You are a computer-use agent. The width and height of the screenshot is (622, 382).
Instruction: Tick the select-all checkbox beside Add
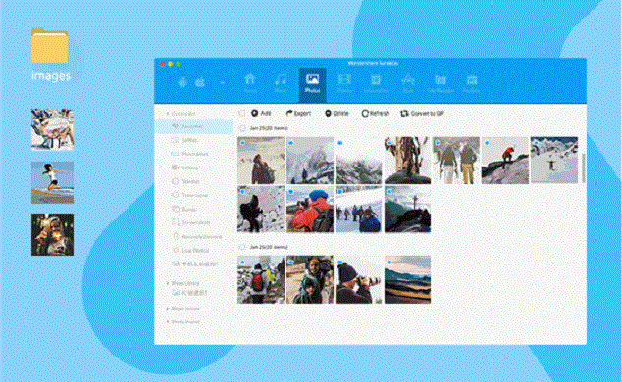point(241,114)
